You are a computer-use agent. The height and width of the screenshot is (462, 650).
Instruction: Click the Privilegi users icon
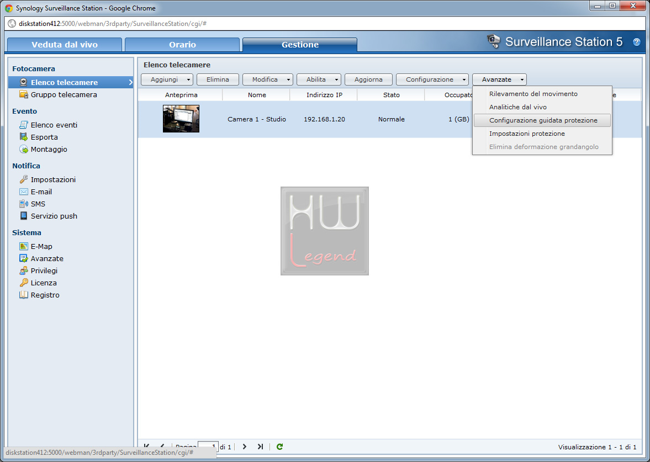[24, 270]
